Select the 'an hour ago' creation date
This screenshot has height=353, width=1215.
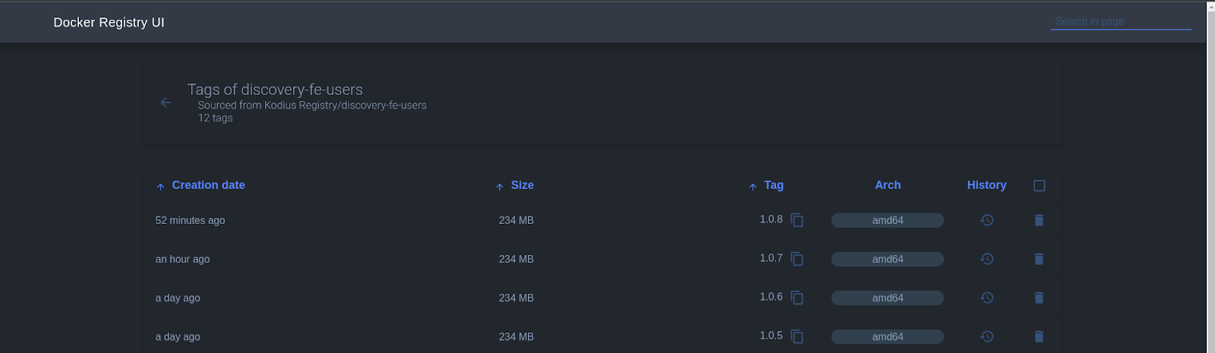(182, 259)
